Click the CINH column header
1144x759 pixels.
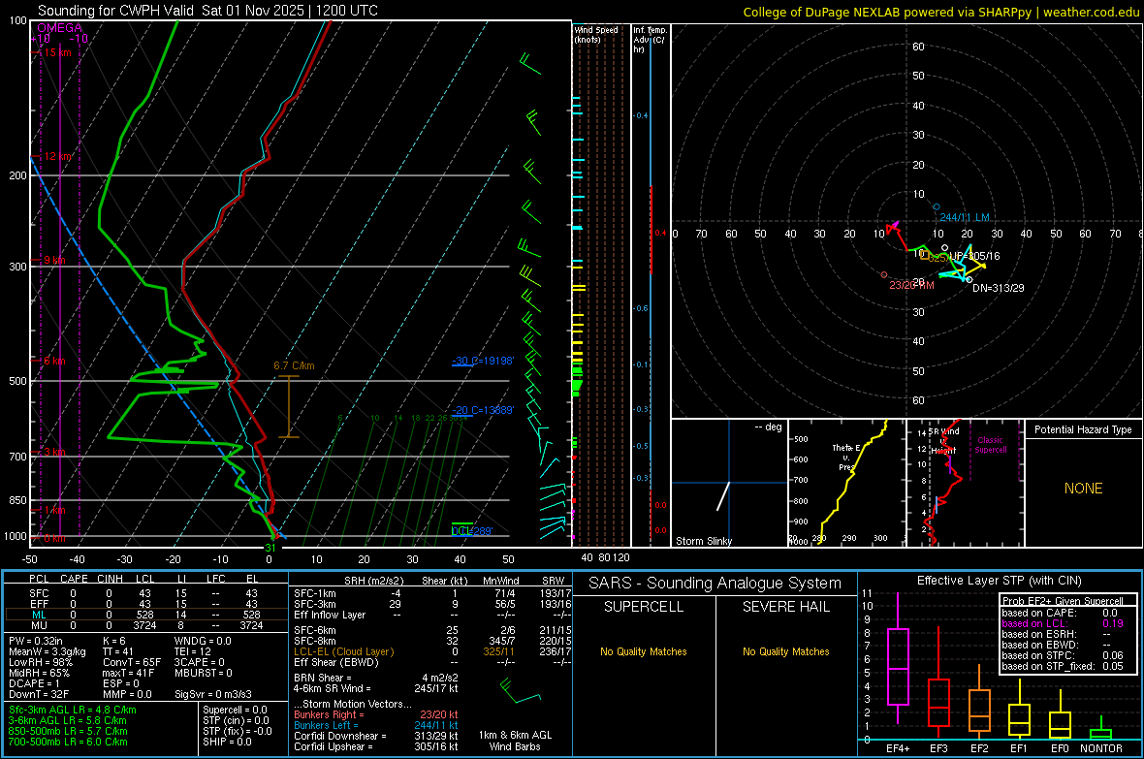pyautogui.click(x=110, y=579)
